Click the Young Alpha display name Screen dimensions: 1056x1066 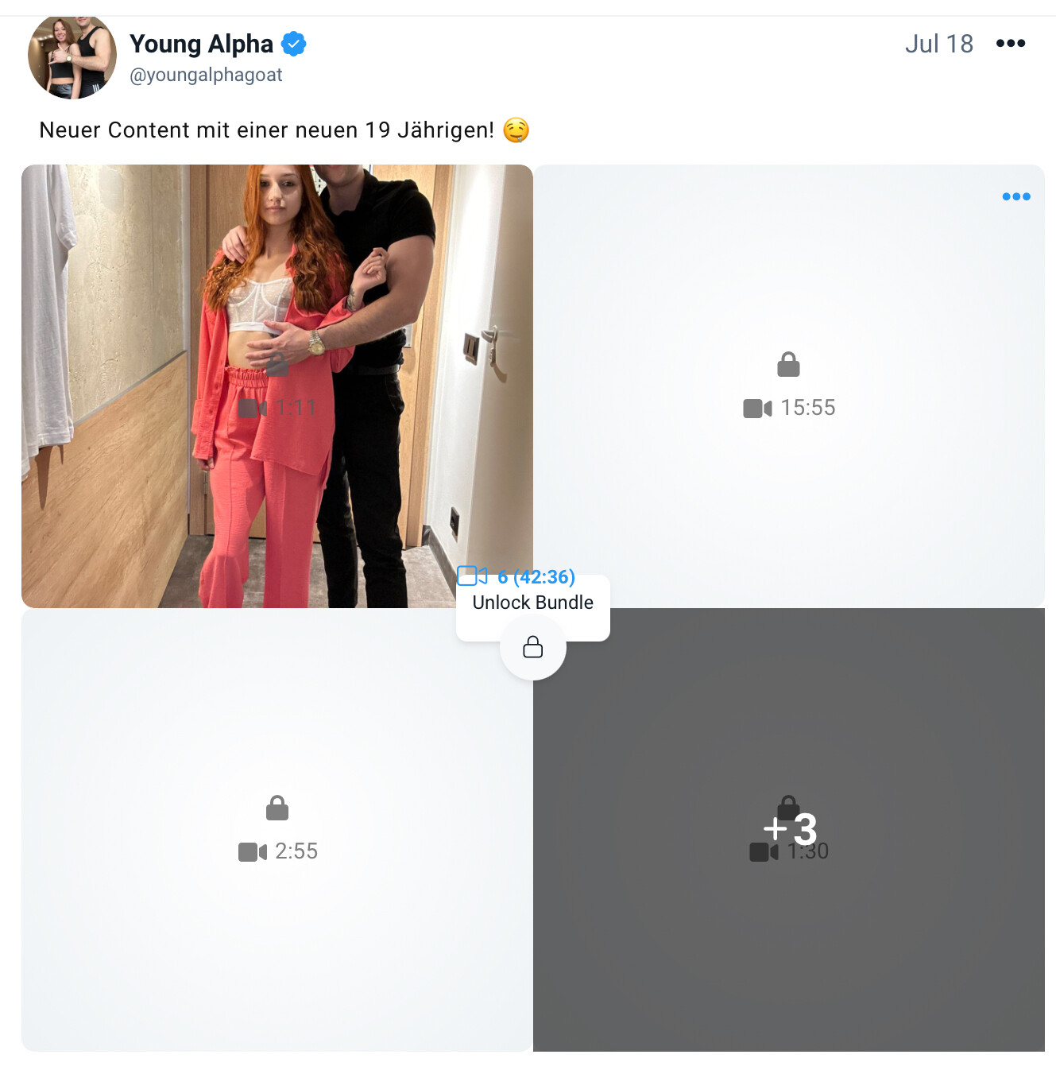tap(201, 44)
